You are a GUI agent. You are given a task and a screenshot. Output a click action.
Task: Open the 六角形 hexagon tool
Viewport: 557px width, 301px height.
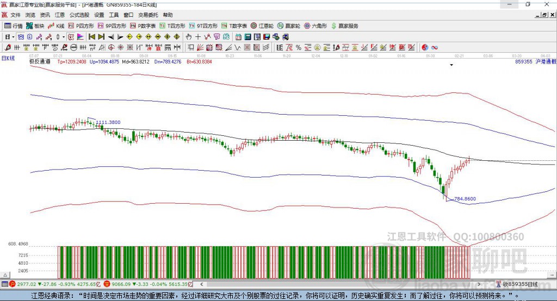tap(315, 26)
